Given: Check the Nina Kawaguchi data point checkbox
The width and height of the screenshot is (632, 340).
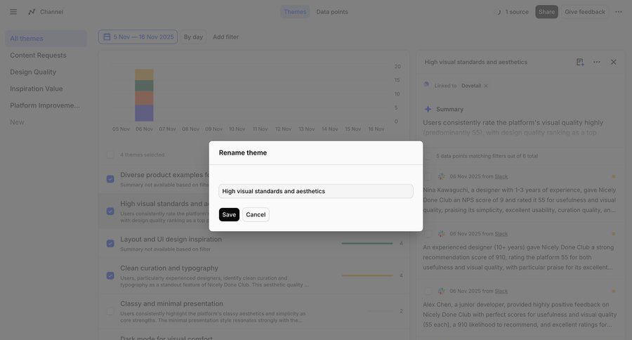Looking at the screenshot, I should (428, 176).
